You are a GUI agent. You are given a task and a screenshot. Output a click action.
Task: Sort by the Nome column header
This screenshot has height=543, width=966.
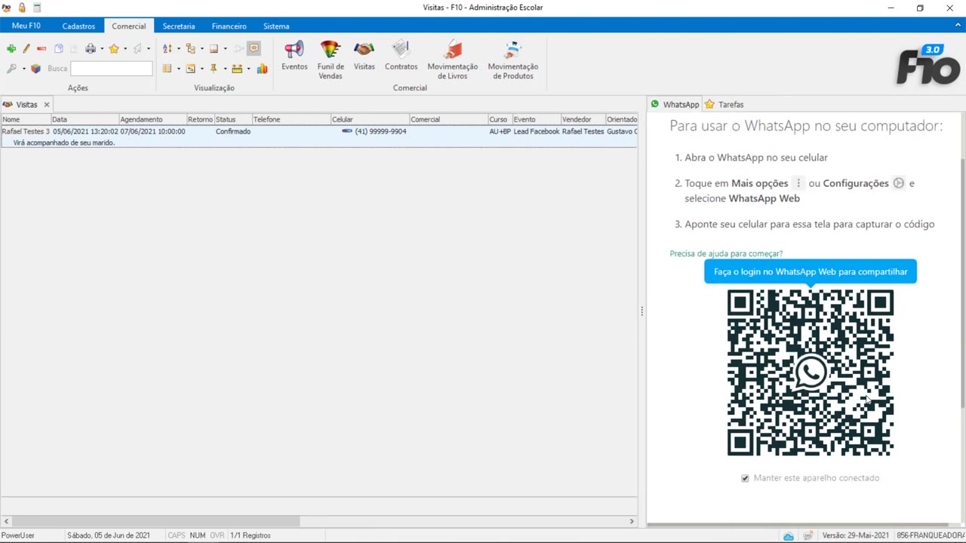coord(26,119)
